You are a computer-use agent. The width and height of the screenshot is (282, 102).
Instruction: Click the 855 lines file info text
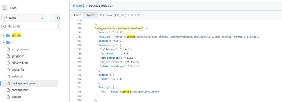click(x=120, y=15)
